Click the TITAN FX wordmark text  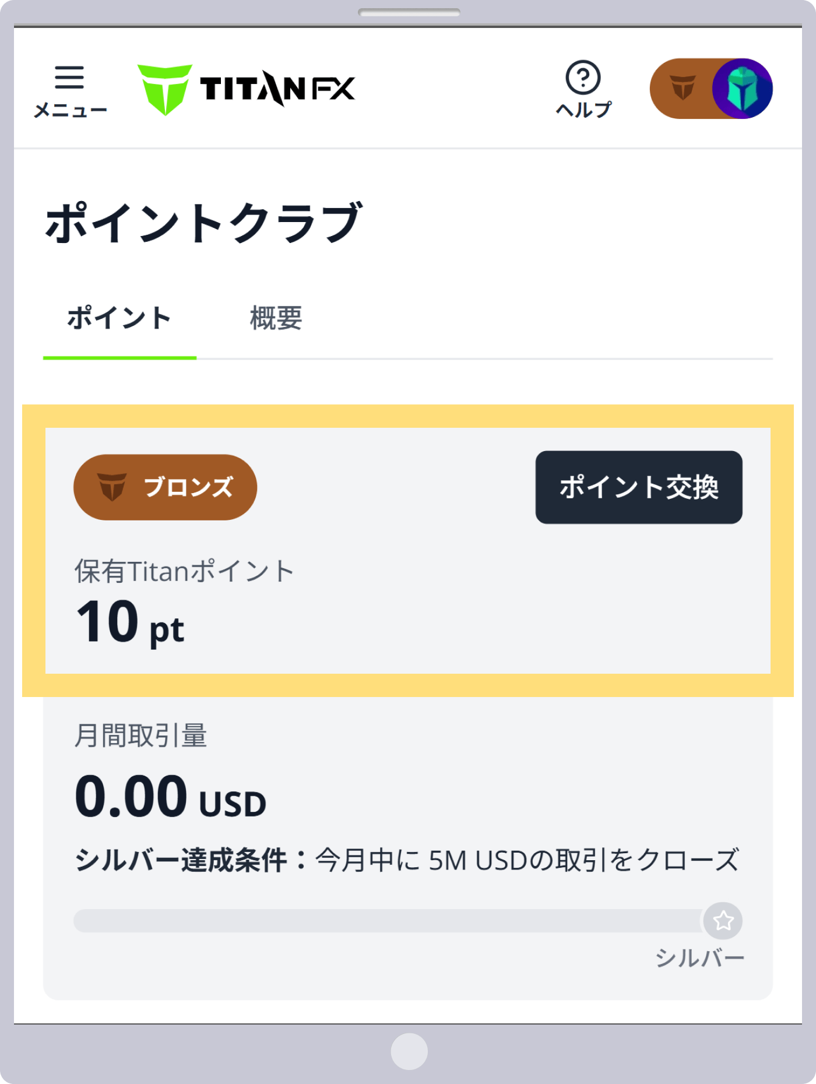click(277, 89)
